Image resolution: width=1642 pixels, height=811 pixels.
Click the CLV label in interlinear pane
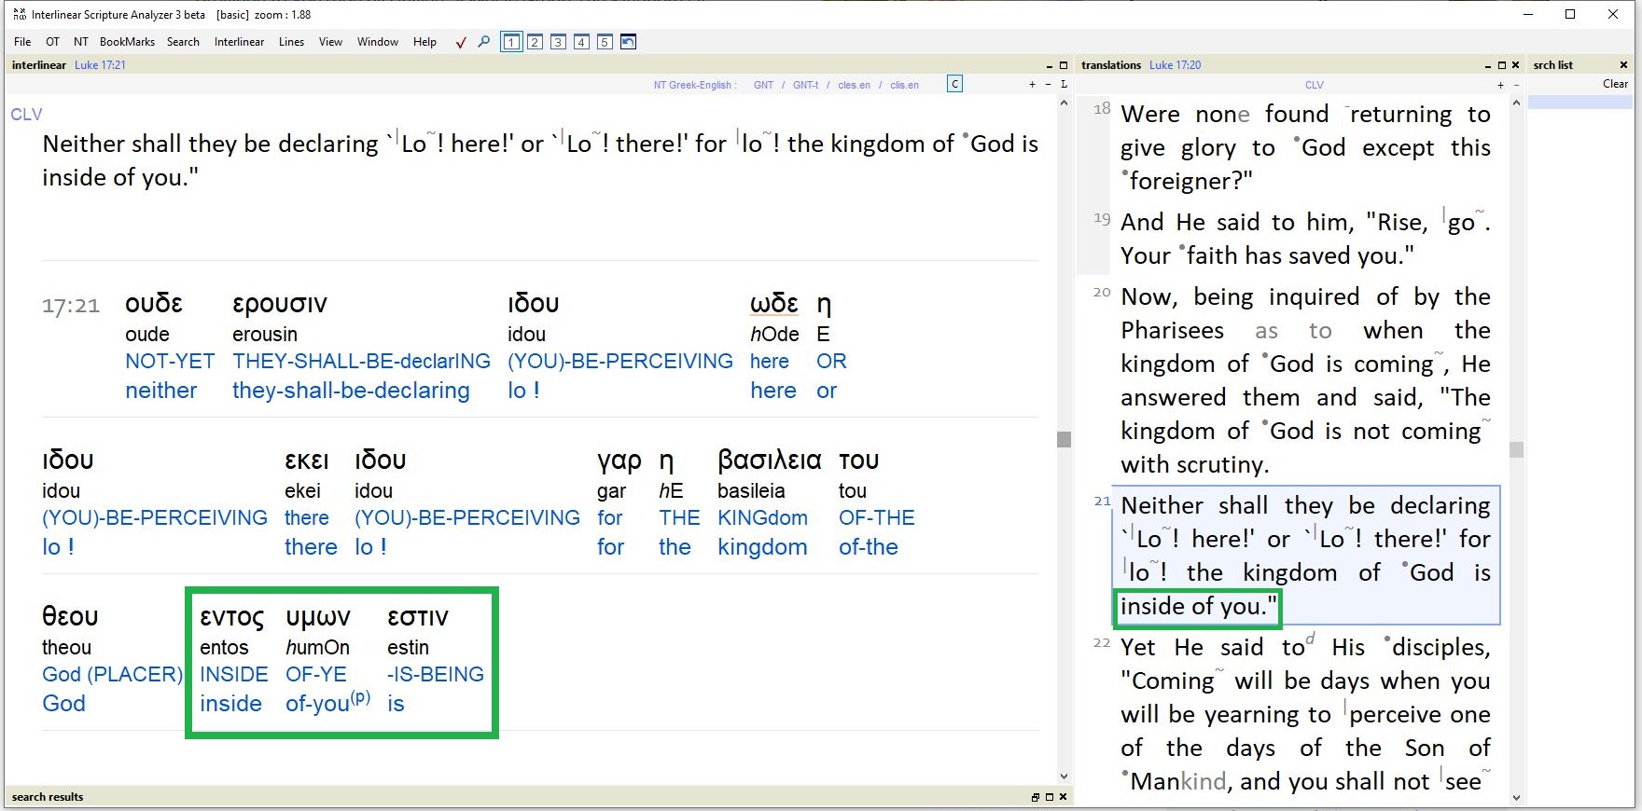(26, 114)
